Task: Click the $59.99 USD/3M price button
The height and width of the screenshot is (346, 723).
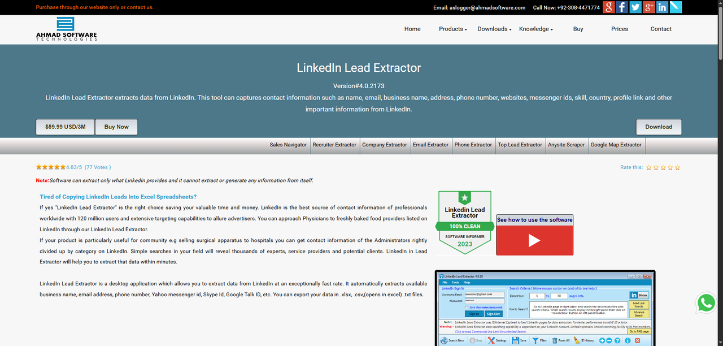Action: pyautogui.click(x=66, y=127)
